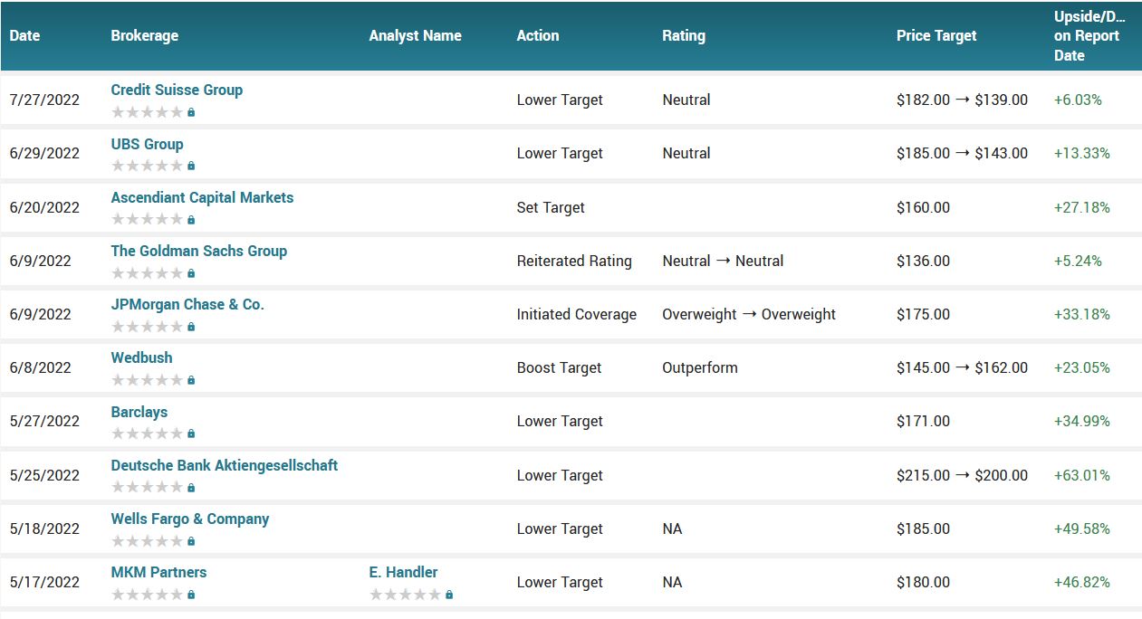Click star rating under Ascendiant Capital Markets
1142x619 pixels.
pos(147,220)
